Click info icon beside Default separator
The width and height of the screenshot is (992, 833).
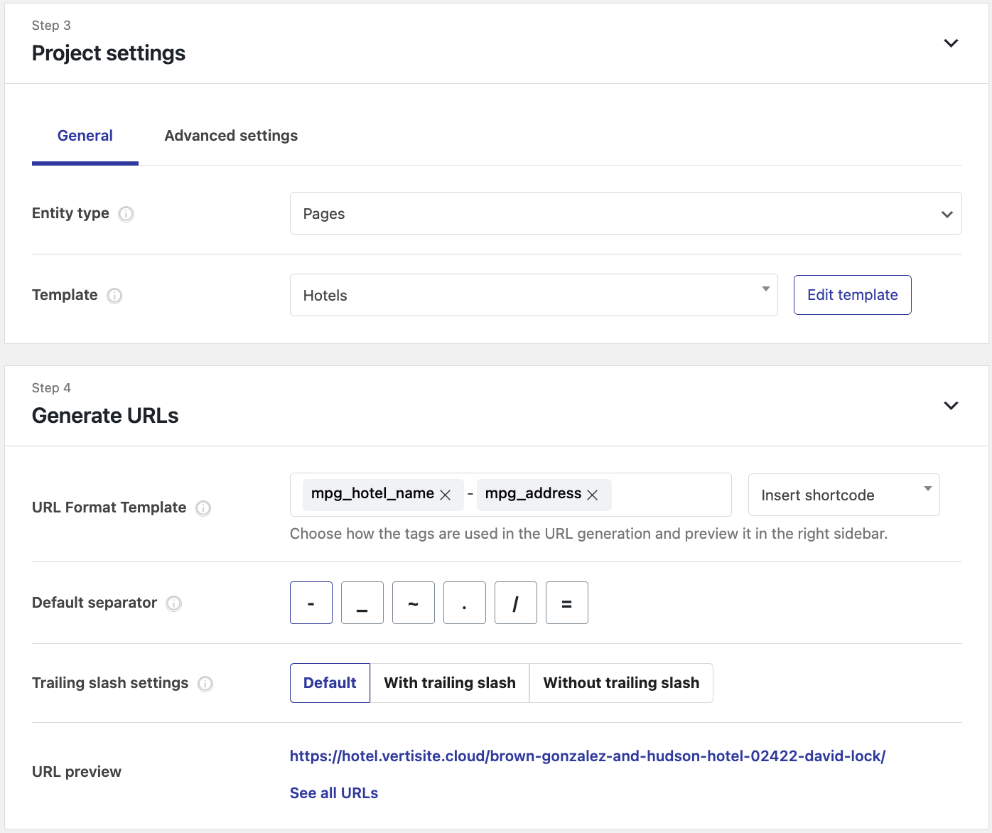(174, 603)
